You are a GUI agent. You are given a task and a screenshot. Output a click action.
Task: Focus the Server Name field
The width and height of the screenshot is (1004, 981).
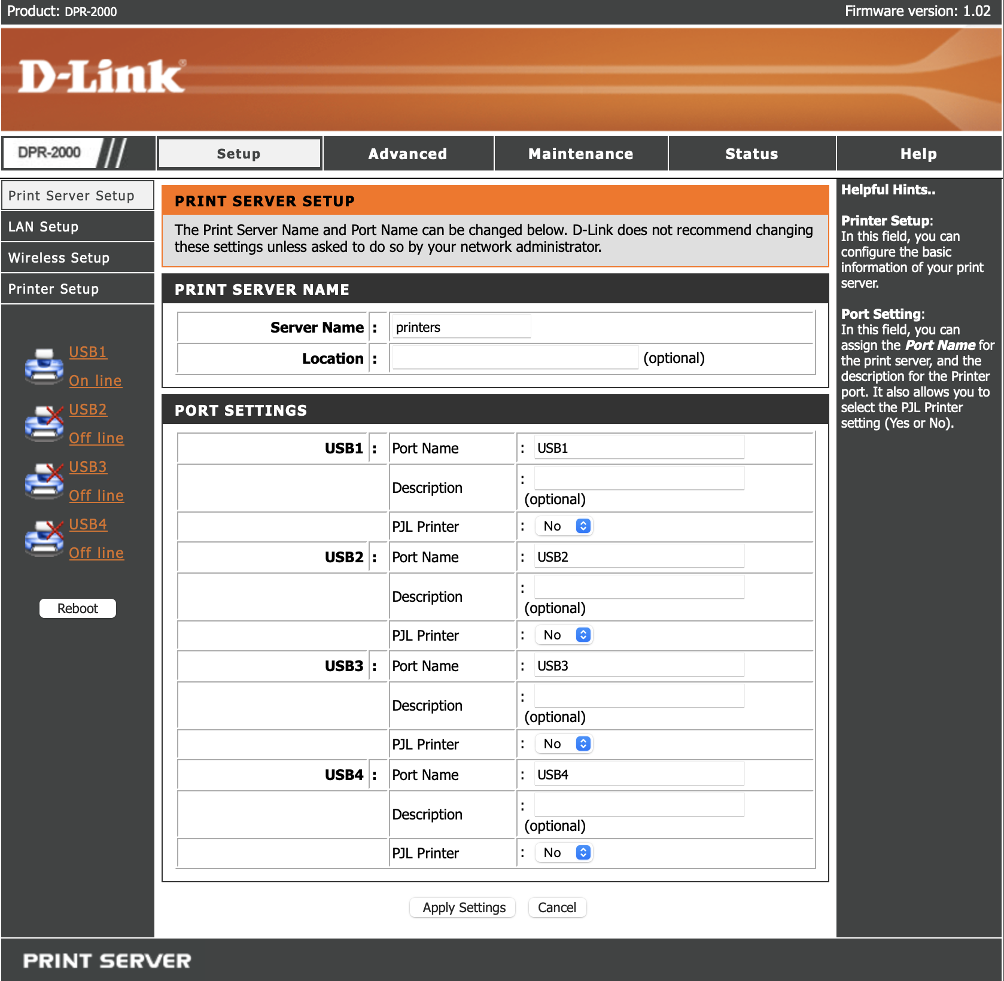click(461, 327)
